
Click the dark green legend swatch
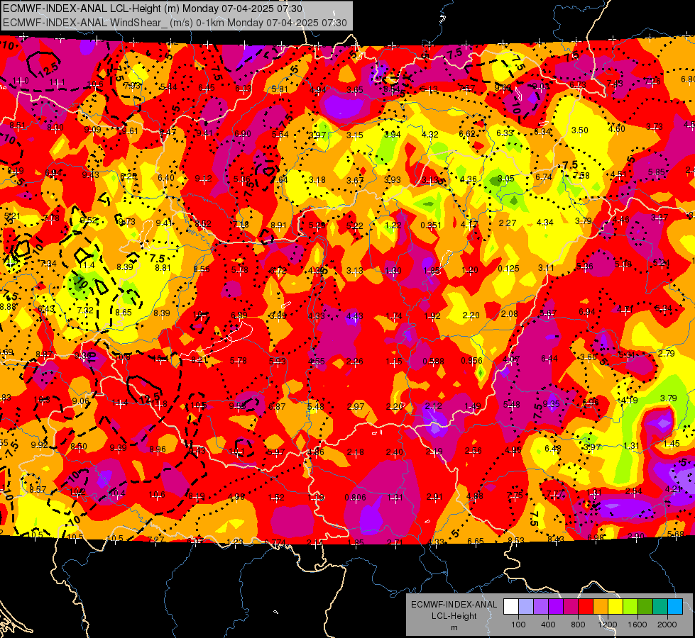click(x=645, y=606)
